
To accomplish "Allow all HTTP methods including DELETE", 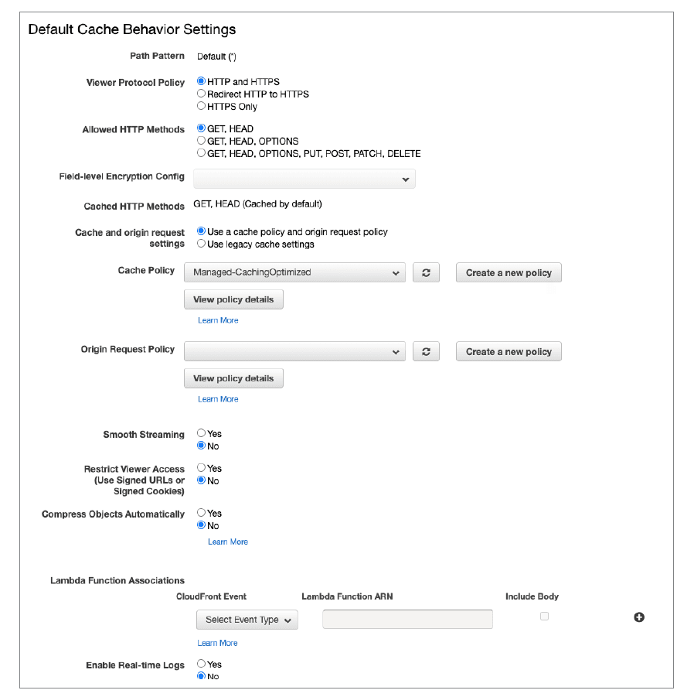I will pos(202,153).
